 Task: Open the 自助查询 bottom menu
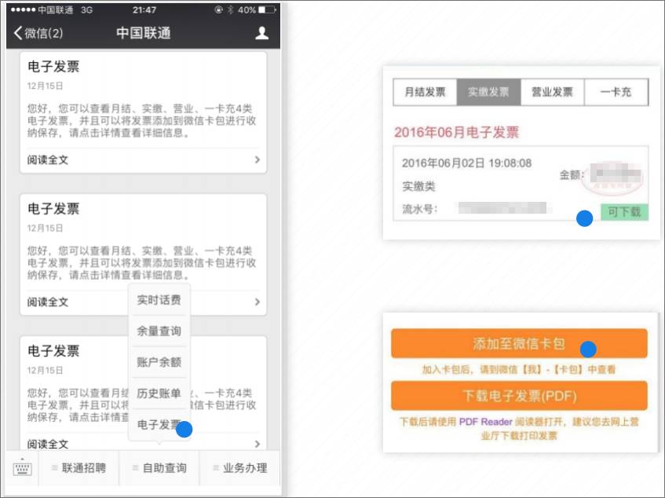pyautogui.click(x=159, y=468)
